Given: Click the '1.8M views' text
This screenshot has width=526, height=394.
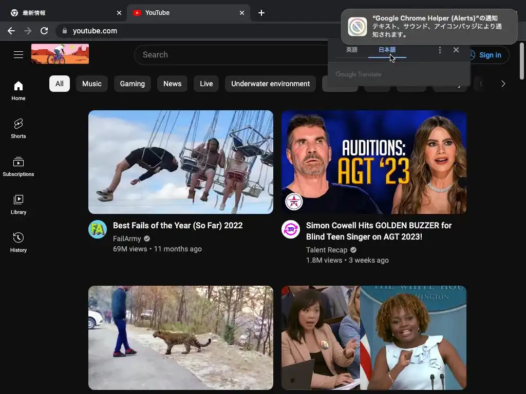Looking at the screenshot, I should (324, 260).
